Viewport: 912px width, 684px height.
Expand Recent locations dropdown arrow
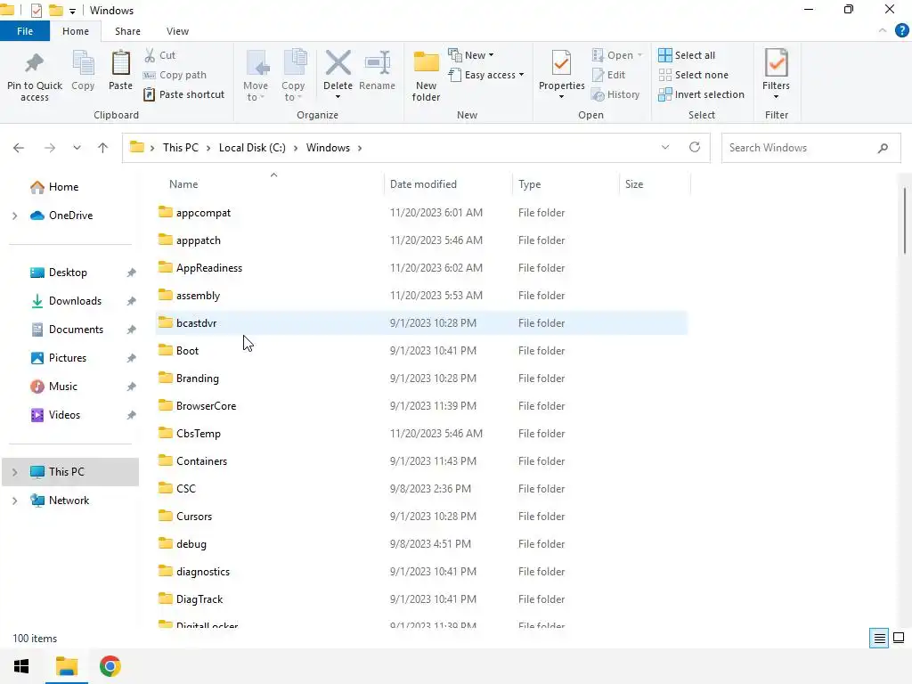point(77,148)
